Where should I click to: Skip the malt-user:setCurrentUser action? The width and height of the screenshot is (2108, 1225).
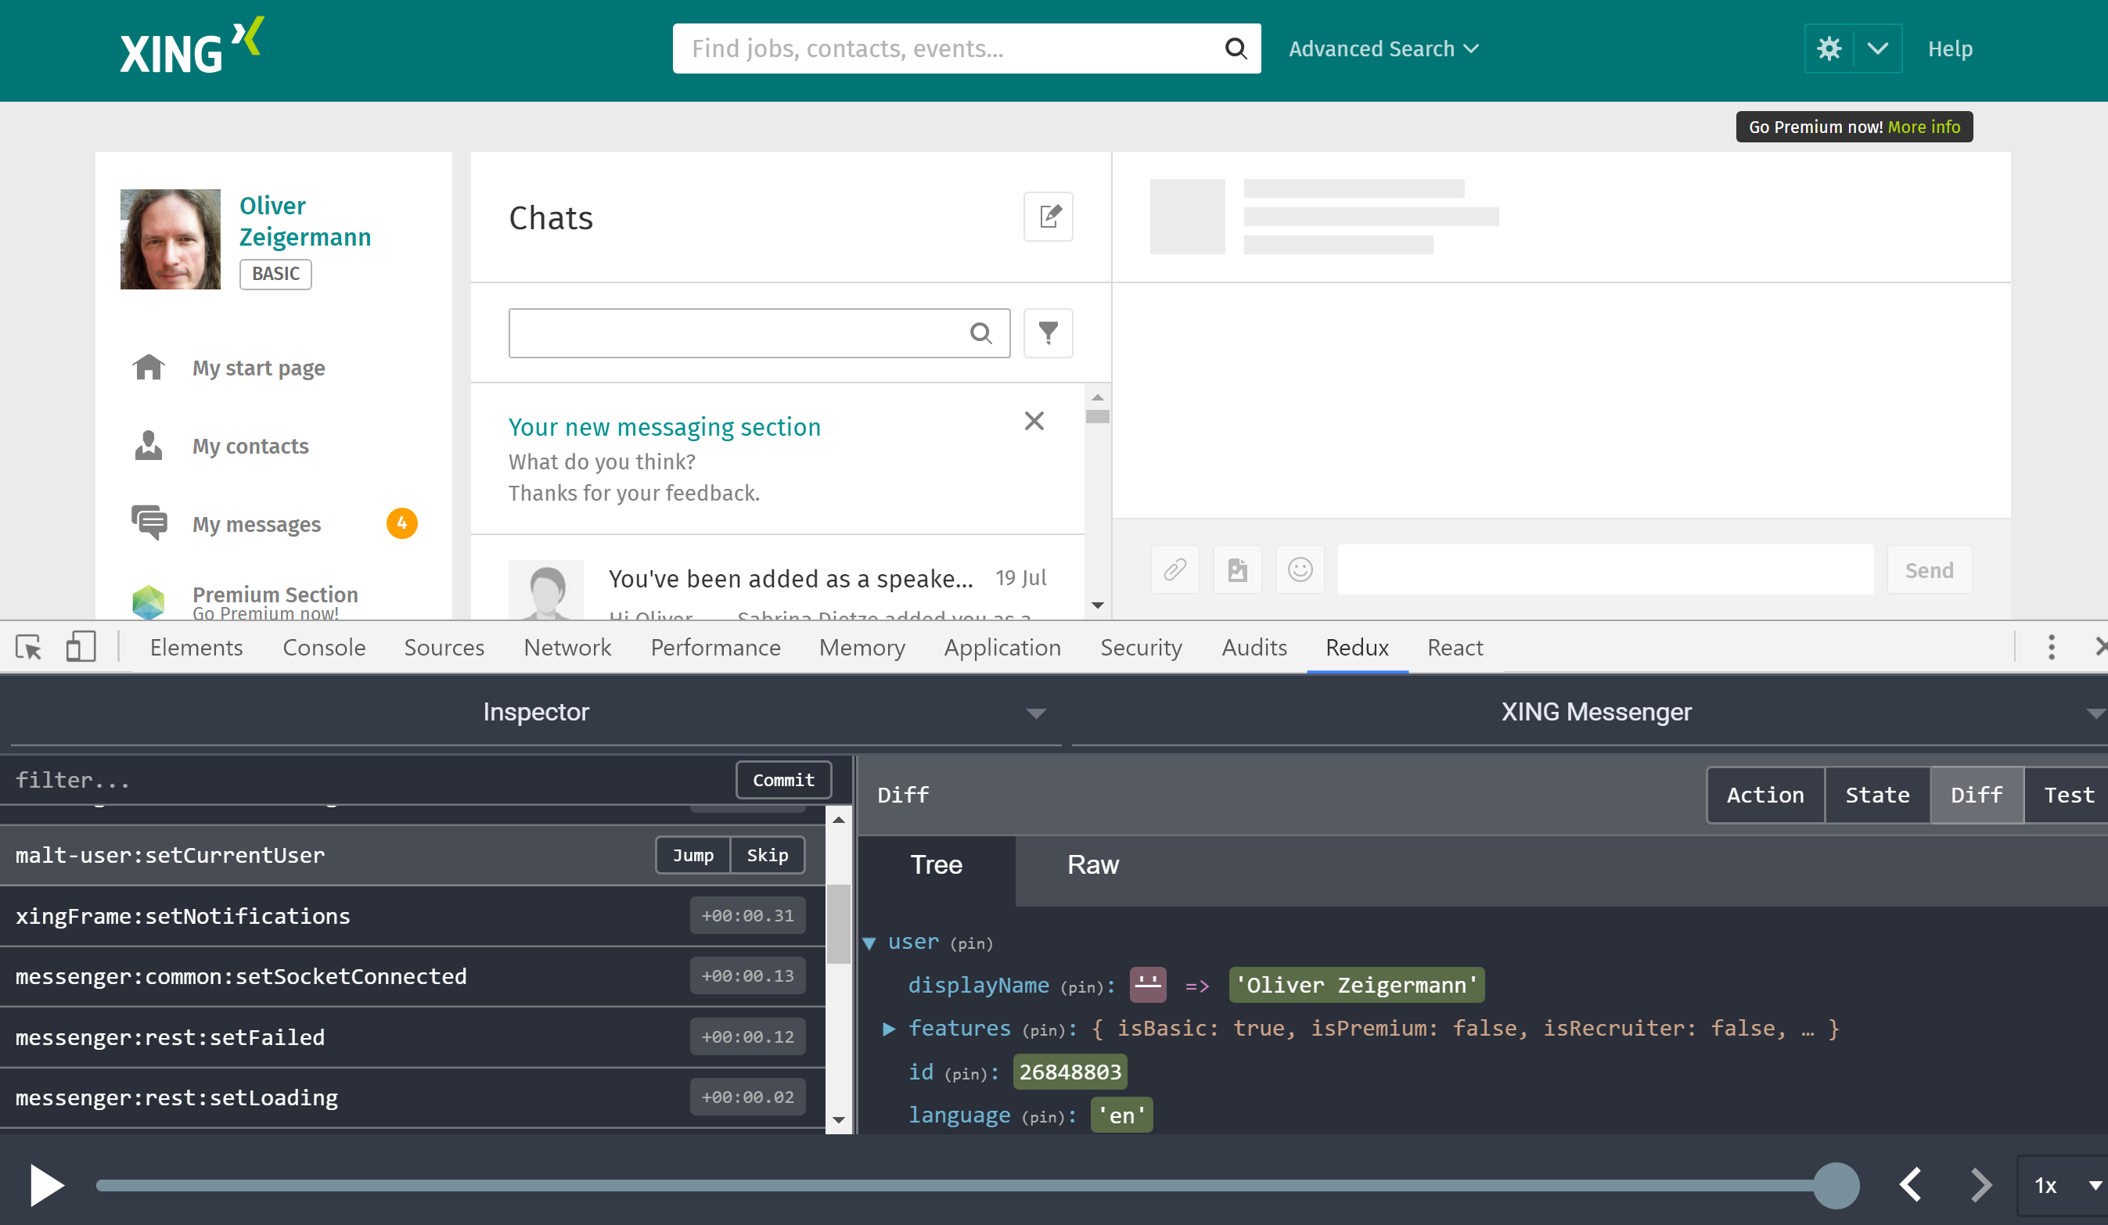[767, 854]
